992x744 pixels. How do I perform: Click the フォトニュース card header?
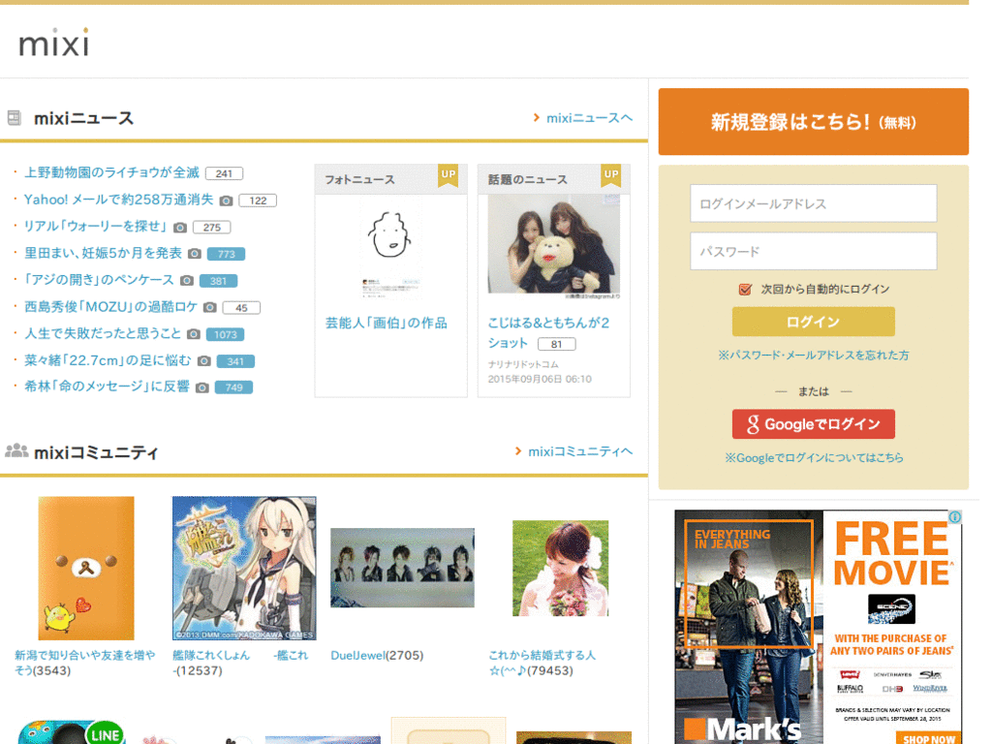[x=391, y=179]
